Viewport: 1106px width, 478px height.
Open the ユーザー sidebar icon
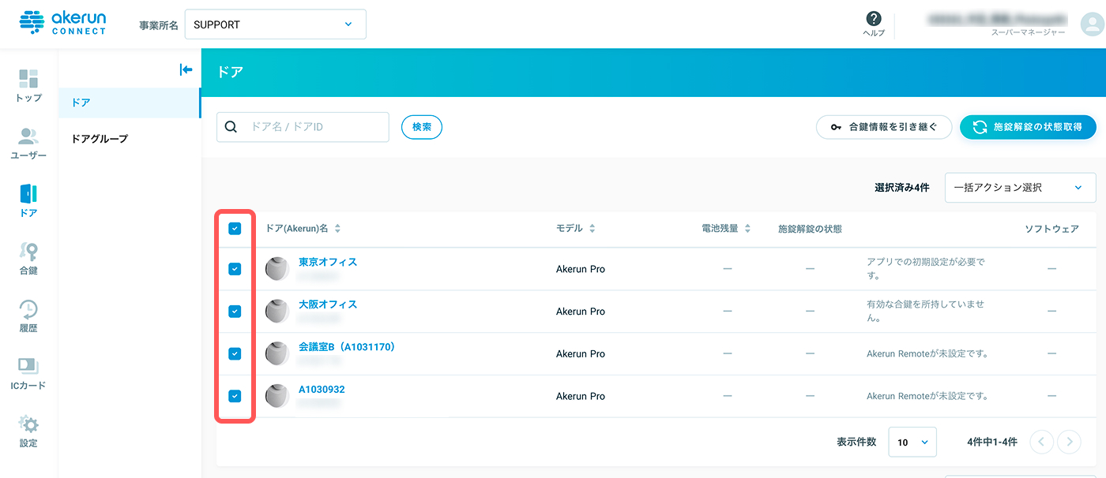click(x=28, y=136)
